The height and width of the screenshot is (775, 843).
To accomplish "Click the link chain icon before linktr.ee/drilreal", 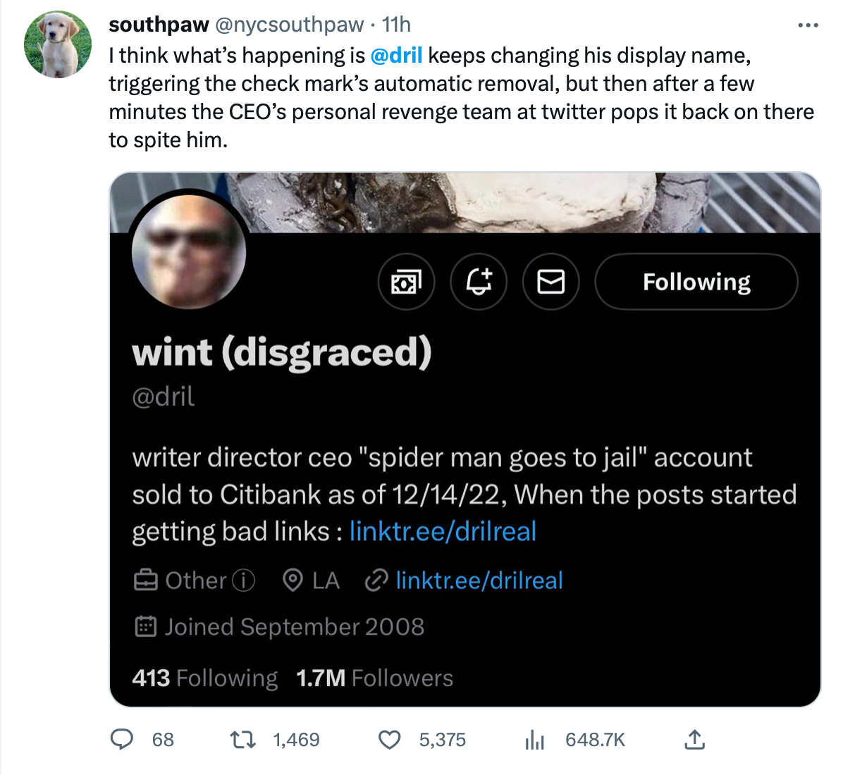I will pos(378,580).
